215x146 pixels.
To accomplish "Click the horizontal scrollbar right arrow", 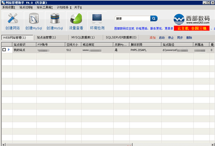I will click(x=213, y=144).
